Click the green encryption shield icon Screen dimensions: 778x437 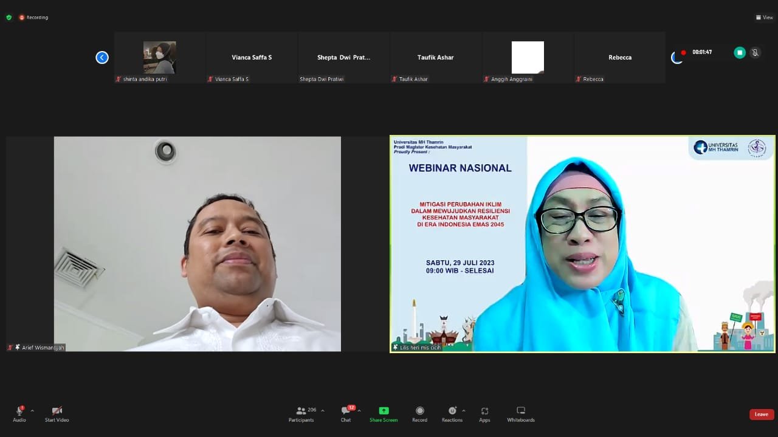click(9, 18)
